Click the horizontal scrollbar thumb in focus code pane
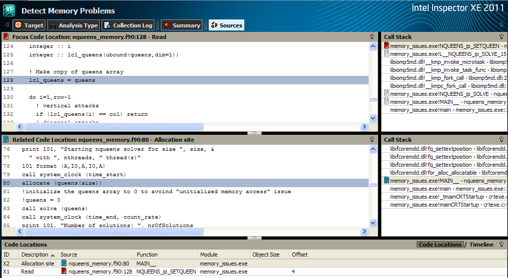The width and height of the screenshot is (508, 278). click(114, 127)
